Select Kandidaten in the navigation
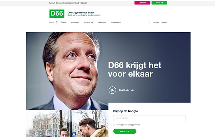 click(x=102, y=22)
